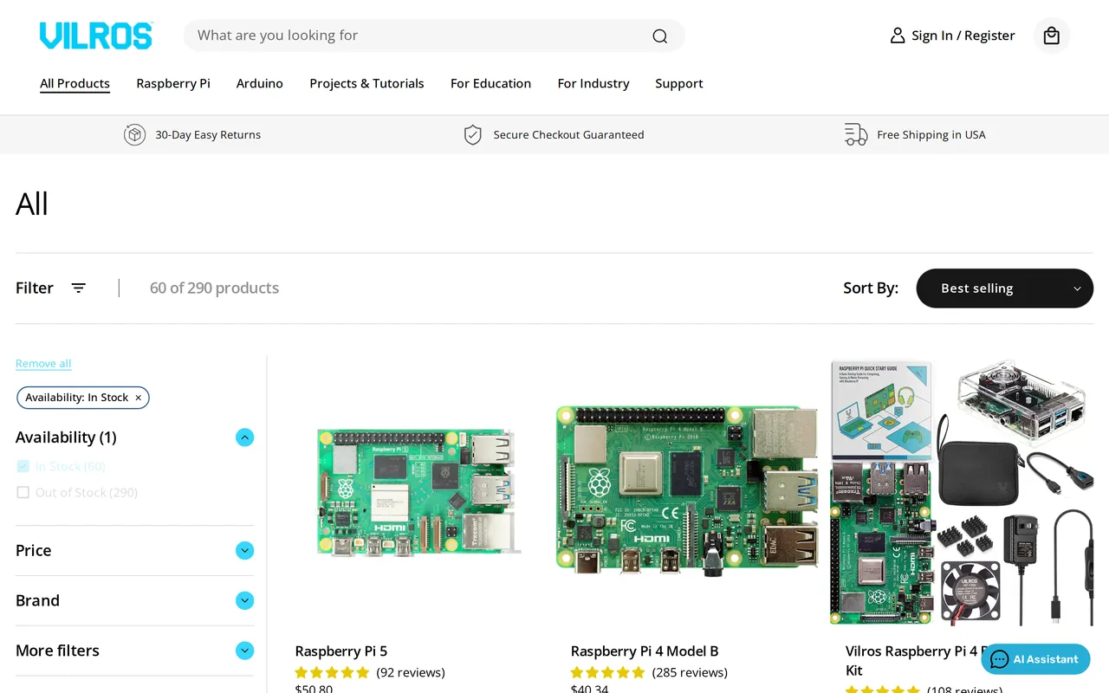Open the AI Assistant chat
This screenshot has height=693, width=1109.
coord(1035,659)
